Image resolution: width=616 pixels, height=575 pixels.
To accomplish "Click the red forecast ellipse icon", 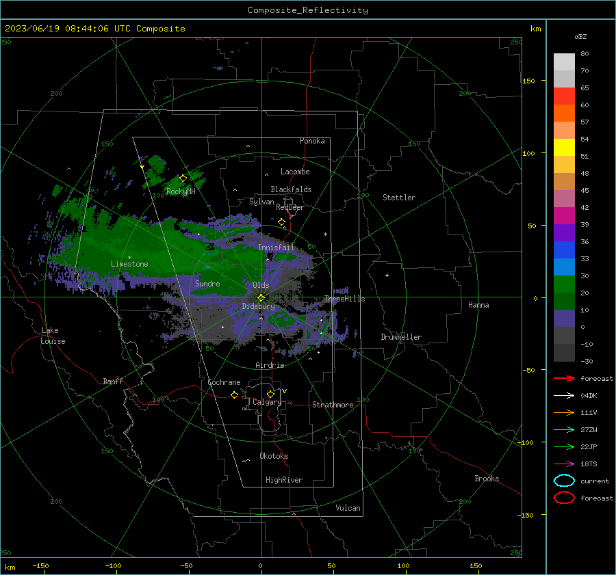I will 564,498.
